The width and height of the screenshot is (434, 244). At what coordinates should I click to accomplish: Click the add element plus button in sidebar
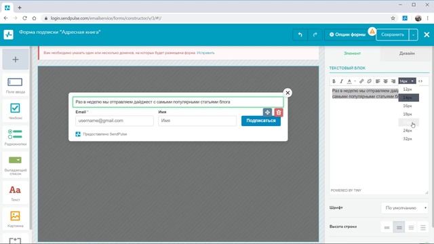click(x=16, y=60)
